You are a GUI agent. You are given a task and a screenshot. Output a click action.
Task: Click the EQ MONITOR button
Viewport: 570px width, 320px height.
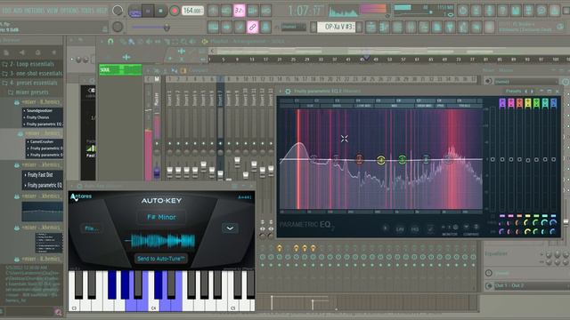[449, 229]
